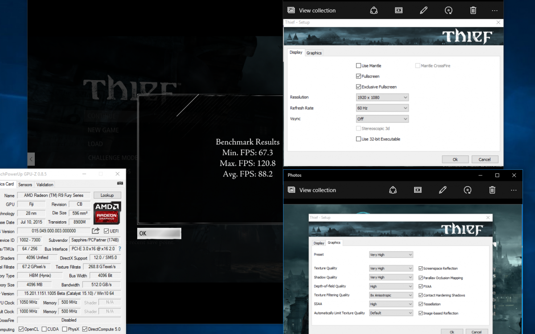Toggle the Contact Hardening Shadows checkbox

pyautogui.click(x=421, y=295)
